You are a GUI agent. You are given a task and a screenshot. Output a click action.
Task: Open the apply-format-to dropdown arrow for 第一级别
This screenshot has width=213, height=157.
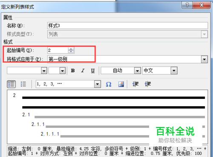pos(204,59)
